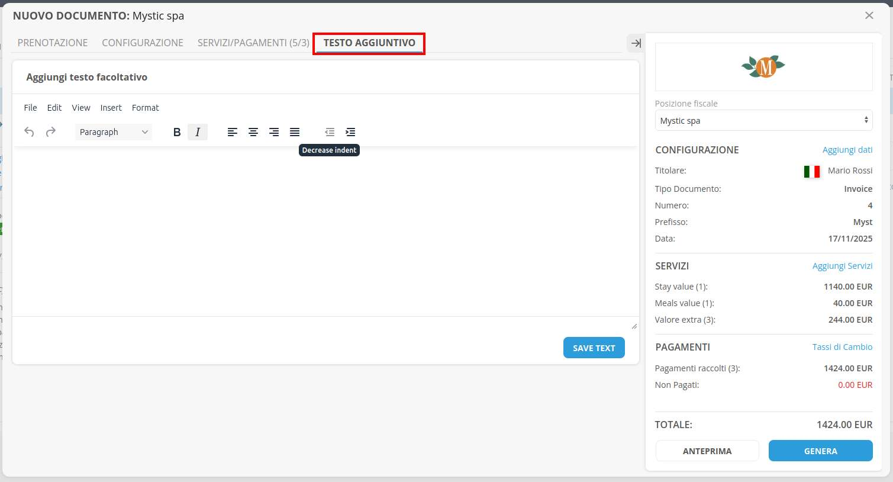Viewport: 893px width, 482px height.
Task: Click the Decrease indent icon
Action: coord(330,132)
